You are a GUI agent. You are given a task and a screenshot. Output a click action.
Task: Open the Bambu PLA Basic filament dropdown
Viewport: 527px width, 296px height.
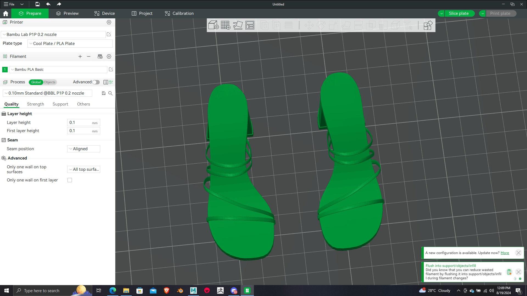point(58,70)
